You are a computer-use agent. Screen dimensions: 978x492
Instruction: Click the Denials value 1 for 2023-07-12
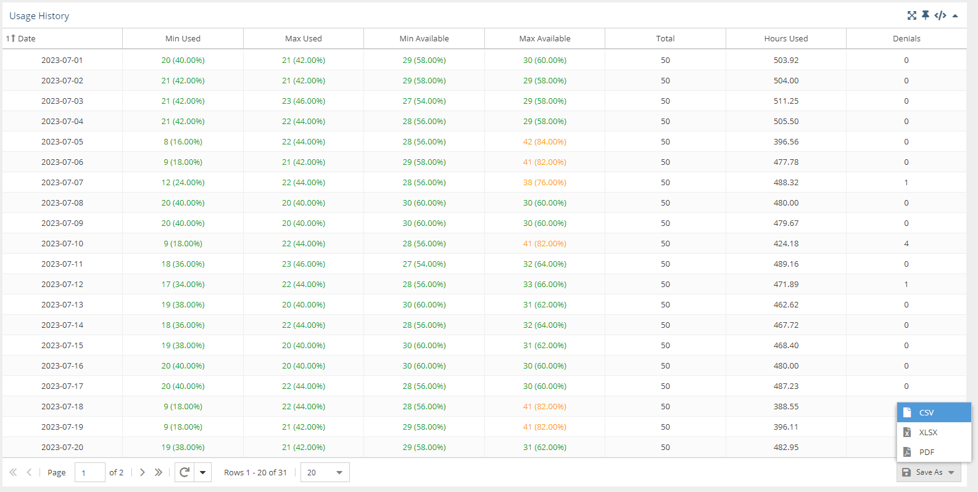[906, 284]
